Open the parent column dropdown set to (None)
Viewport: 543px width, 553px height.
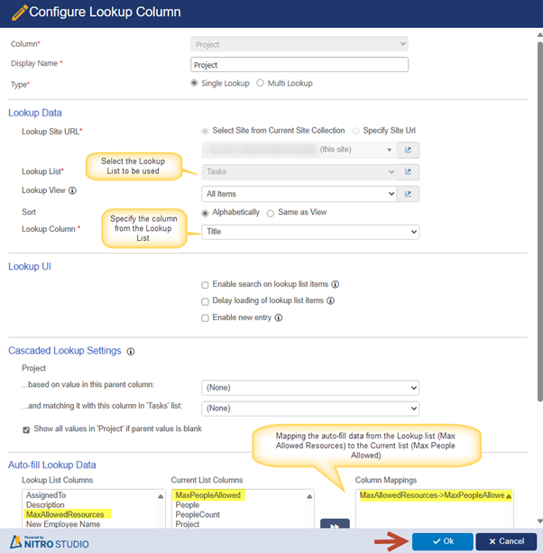[310, 388]
